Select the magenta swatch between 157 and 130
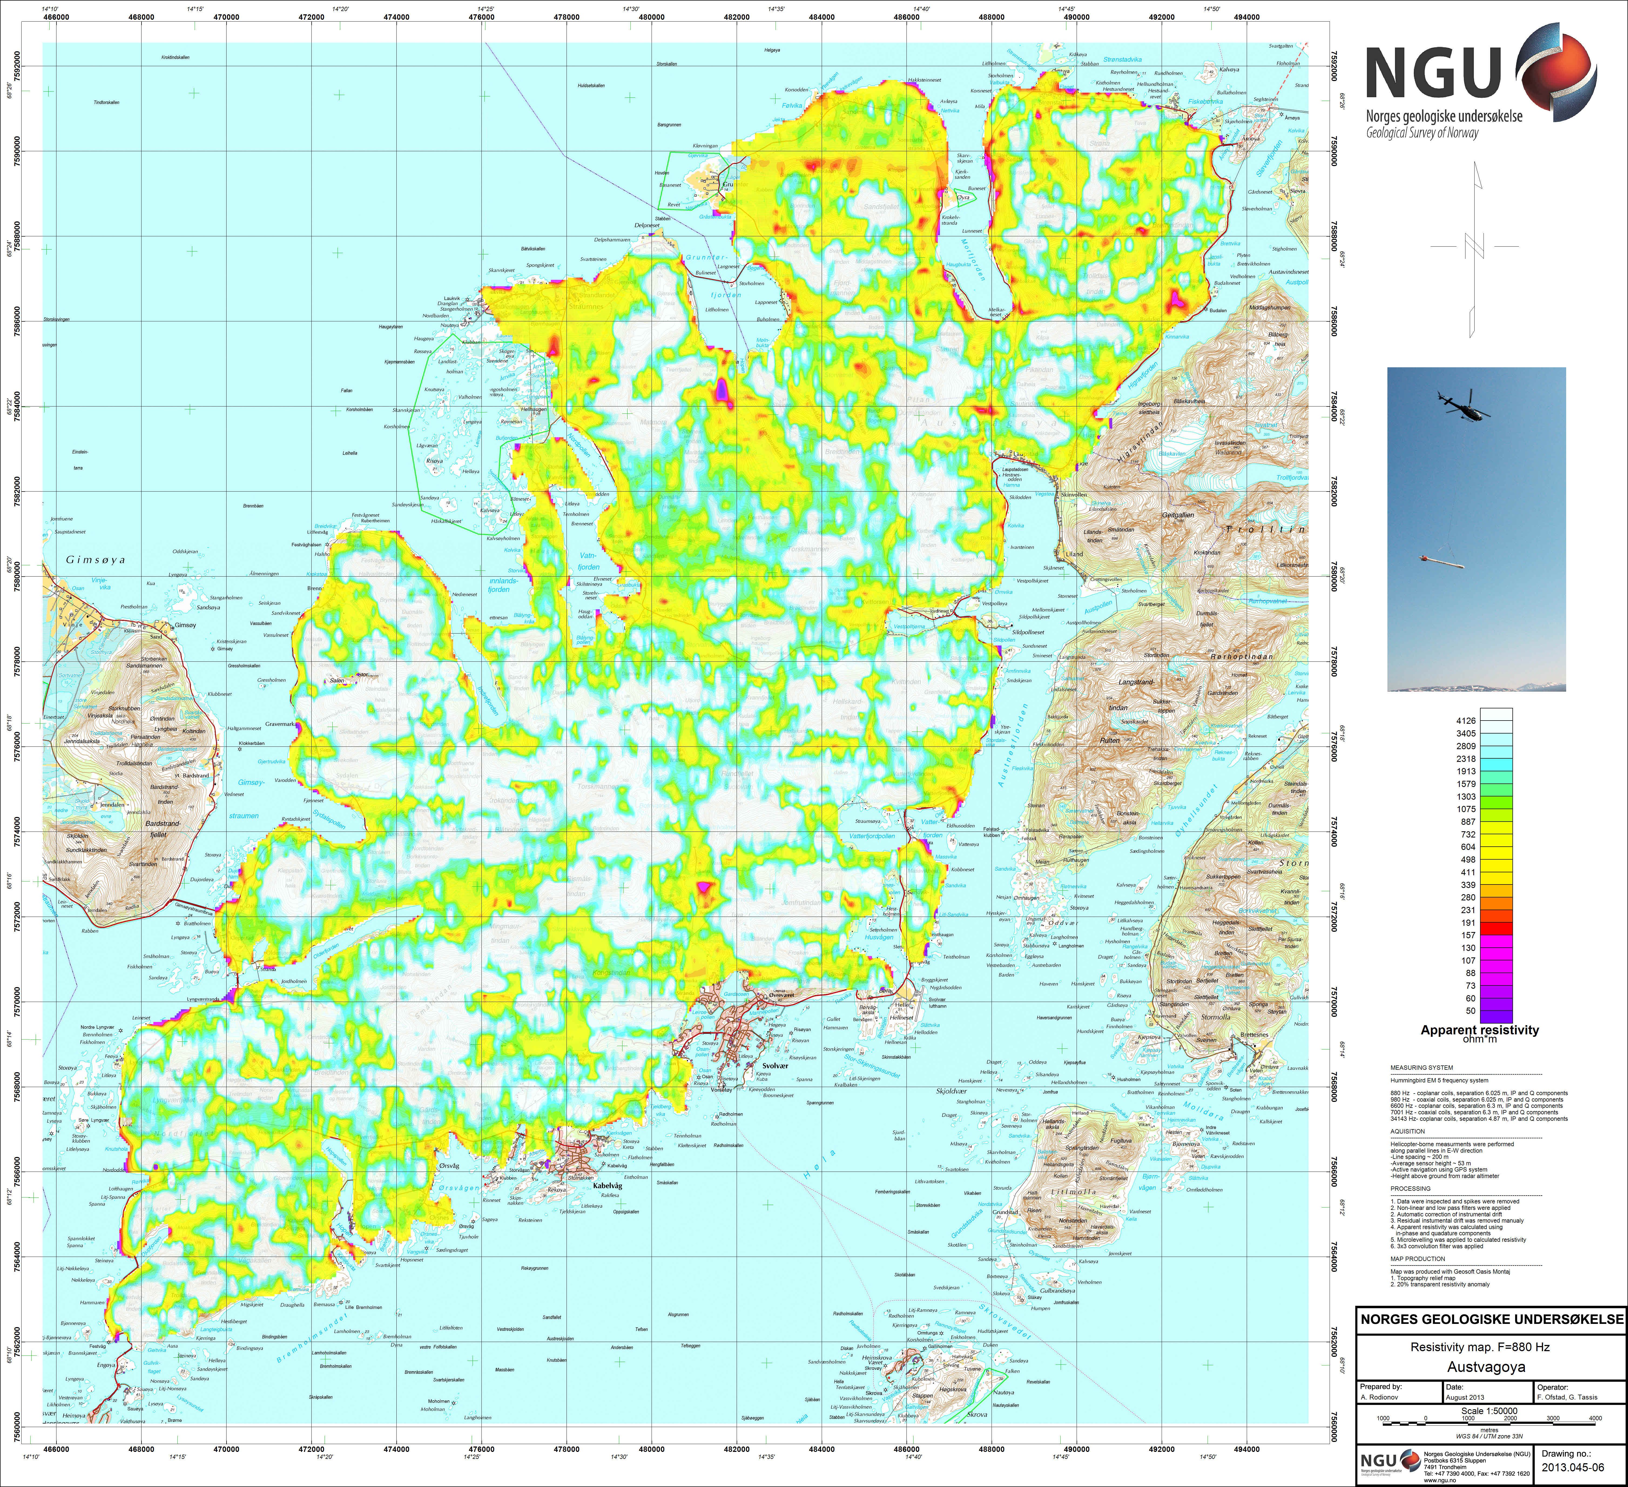This screenshot has height=1487, width=1628. [1496, 942]
